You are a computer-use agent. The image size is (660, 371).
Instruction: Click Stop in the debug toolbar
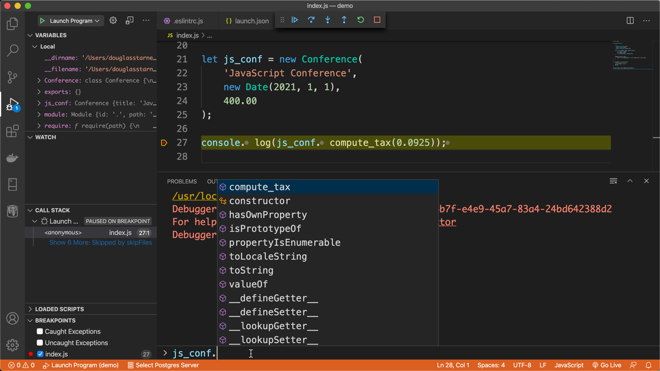(377, 20)
